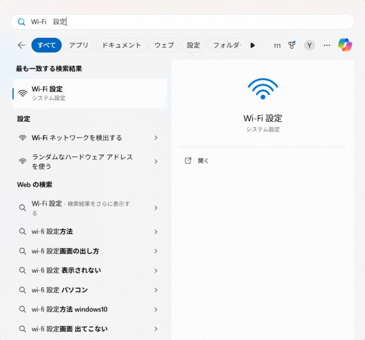This screenshot has width=365, height=340.
Task: Click the blue search magnifier icon
Action: (x=22, y=22)
